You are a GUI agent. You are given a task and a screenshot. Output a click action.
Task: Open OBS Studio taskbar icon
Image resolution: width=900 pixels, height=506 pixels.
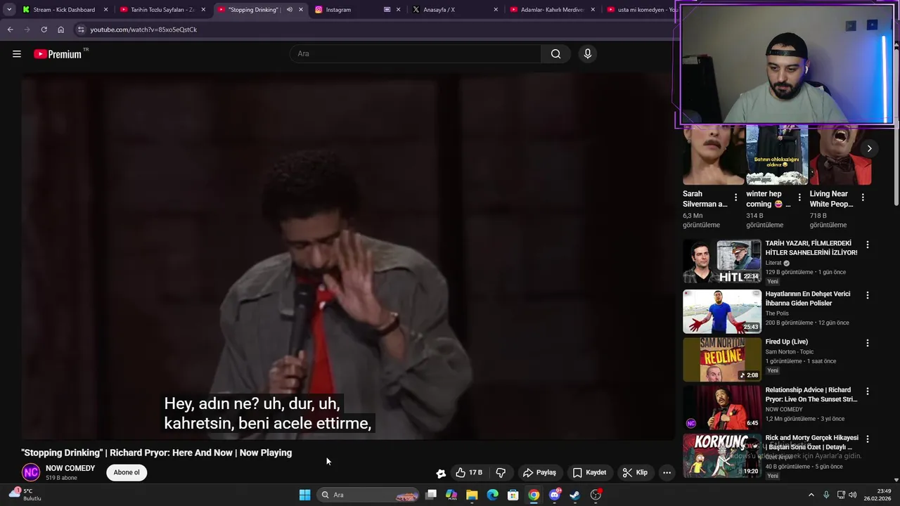(x=596, y=495)
